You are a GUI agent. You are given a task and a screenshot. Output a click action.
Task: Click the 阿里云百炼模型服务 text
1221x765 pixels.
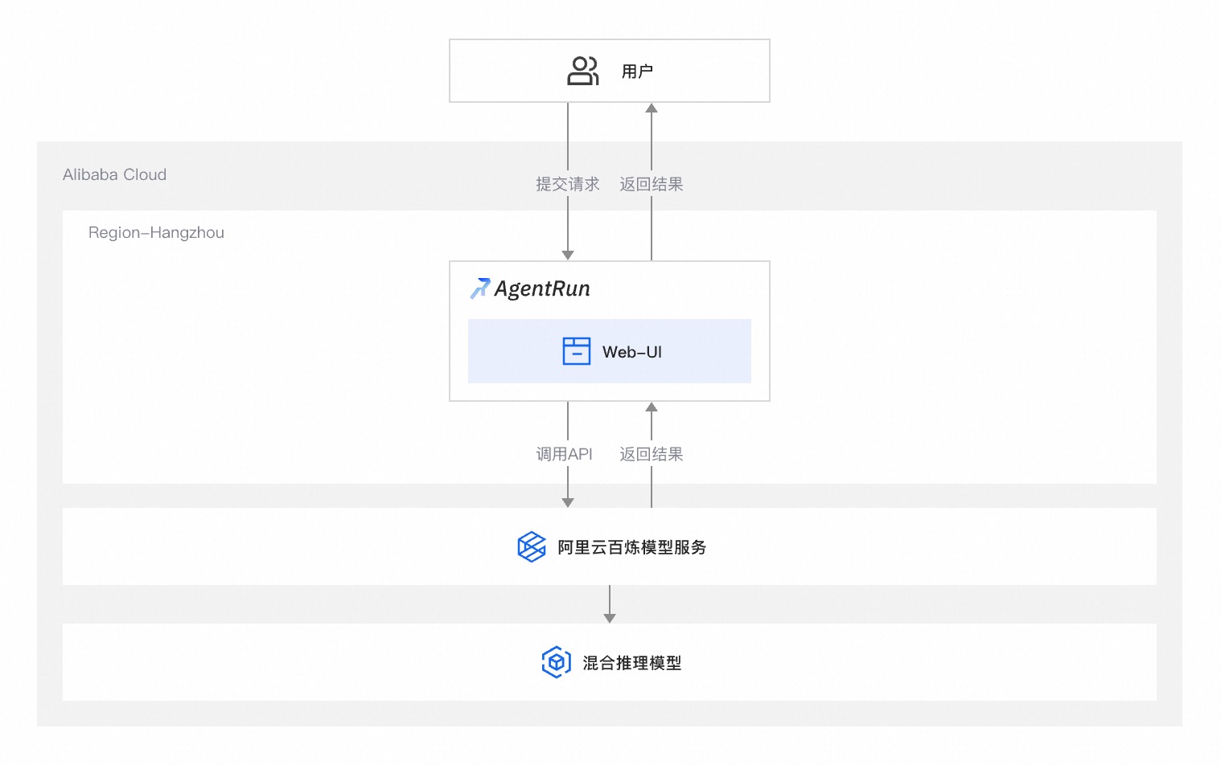click(x=632, y=547)
